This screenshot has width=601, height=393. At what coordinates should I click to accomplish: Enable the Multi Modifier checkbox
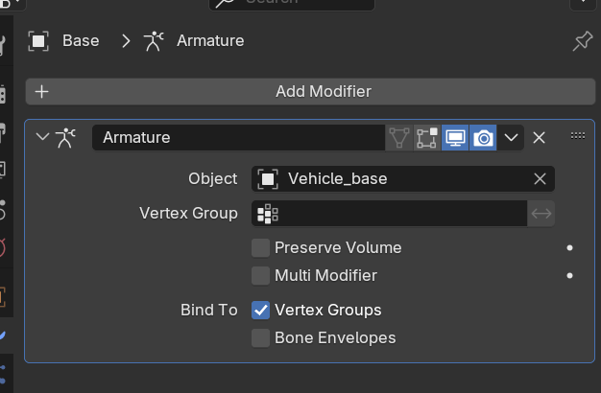[x=260, y=276]
